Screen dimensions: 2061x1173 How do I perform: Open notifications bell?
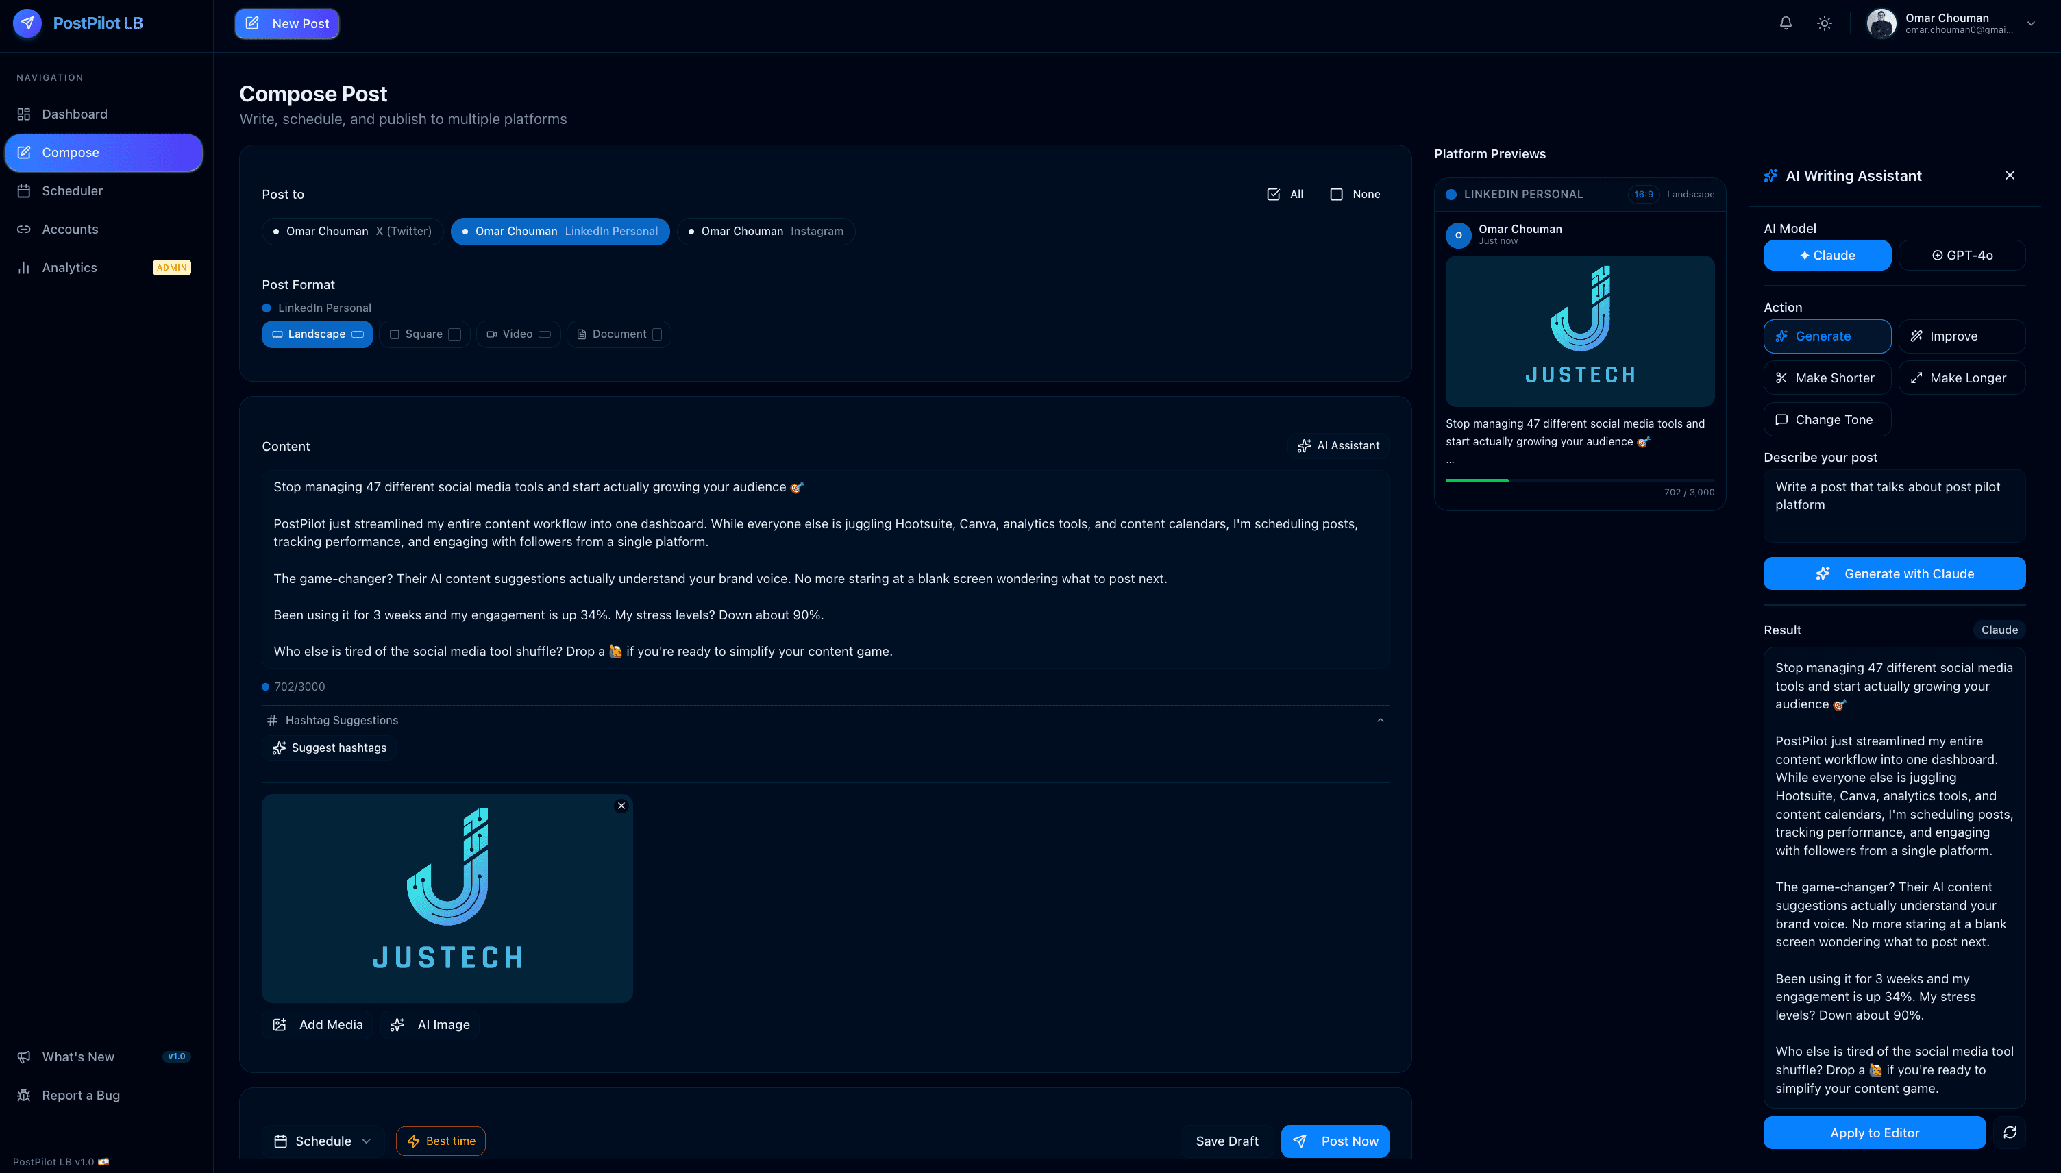pos(1786,23)
